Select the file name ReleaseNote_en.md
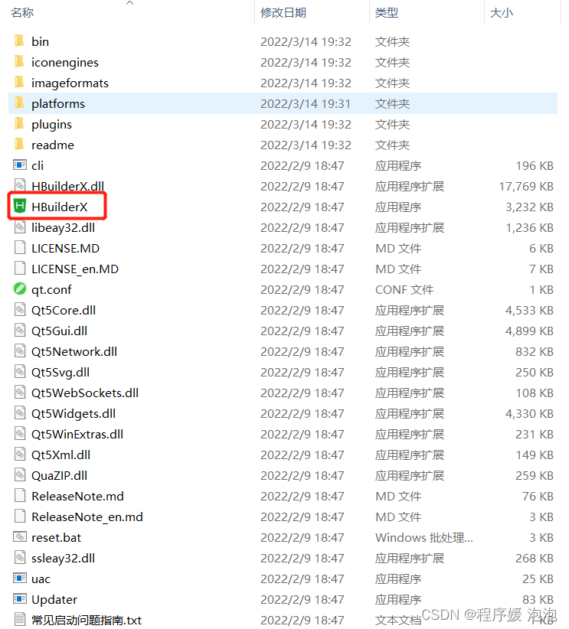Viewport: 569px width, 629px height. click(x=87, y=517)
